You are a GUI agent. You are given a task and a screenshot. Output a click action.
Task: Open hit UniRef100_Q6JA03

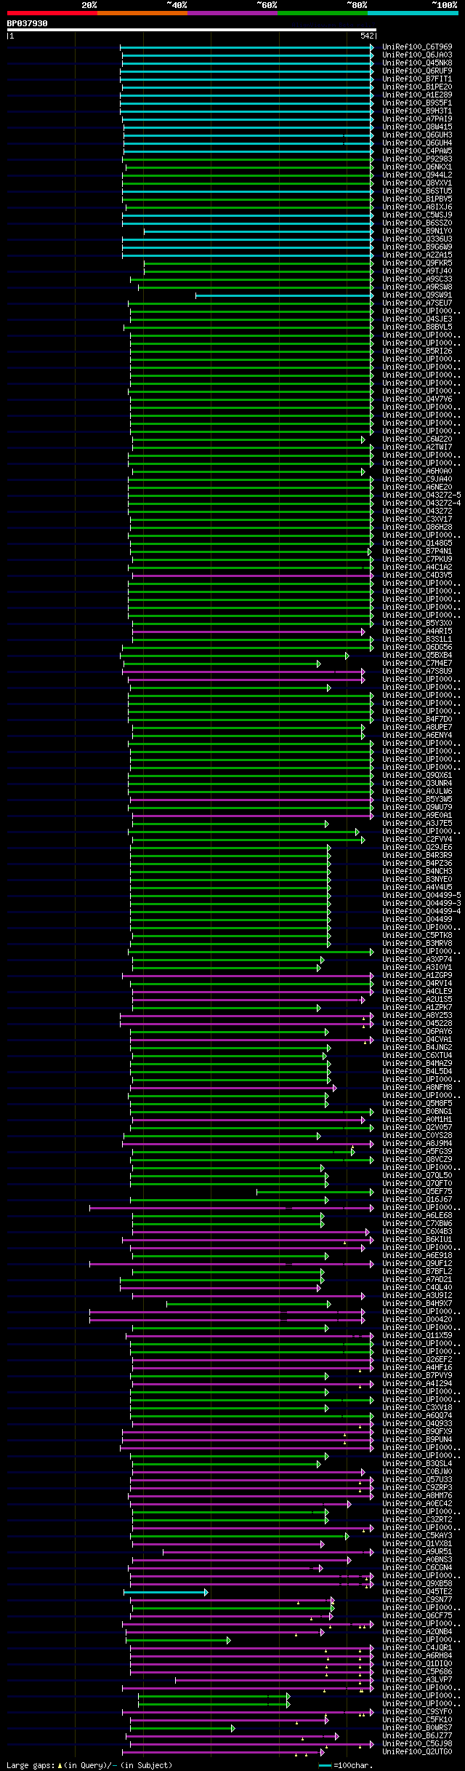tap(417, 55)
